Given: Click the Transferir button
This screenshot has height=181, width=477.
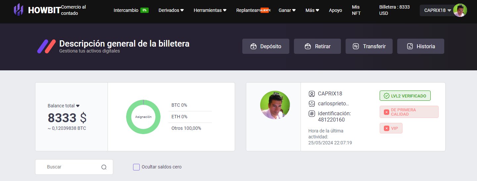Looking at the screenshot, I should (369, 46).
